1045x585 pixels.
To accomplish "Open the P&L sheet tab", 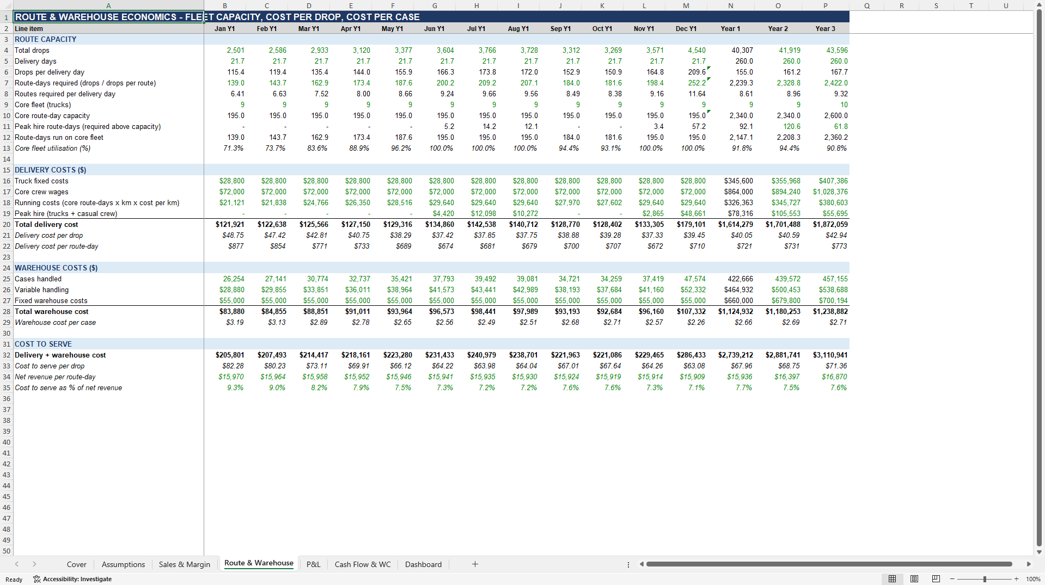I will pyautogui.click(x=314, y=564).
